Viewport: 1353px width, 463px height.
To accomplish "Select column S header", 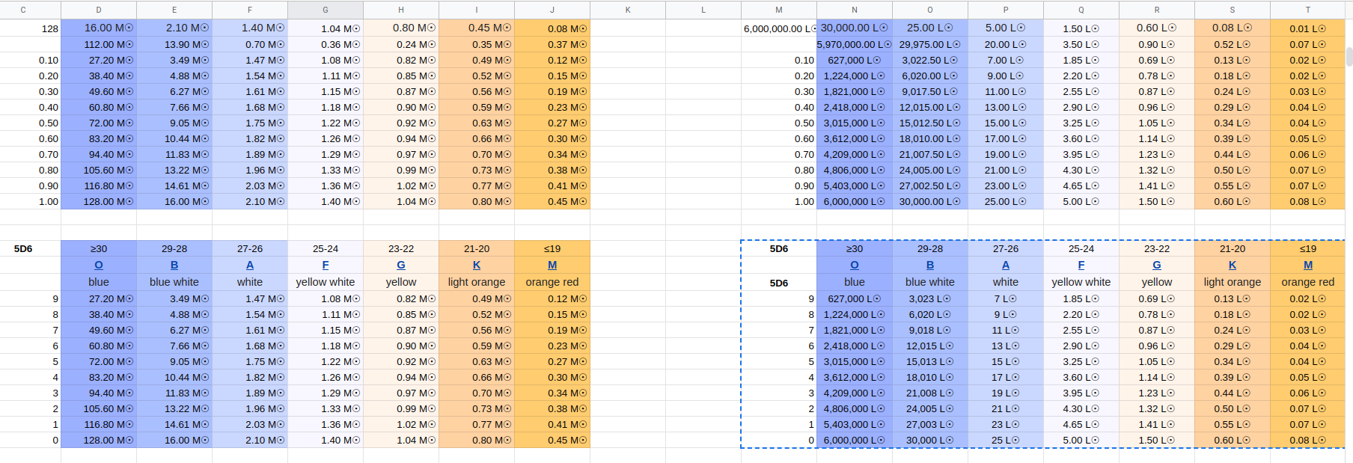I will [x=1233, y=10].
